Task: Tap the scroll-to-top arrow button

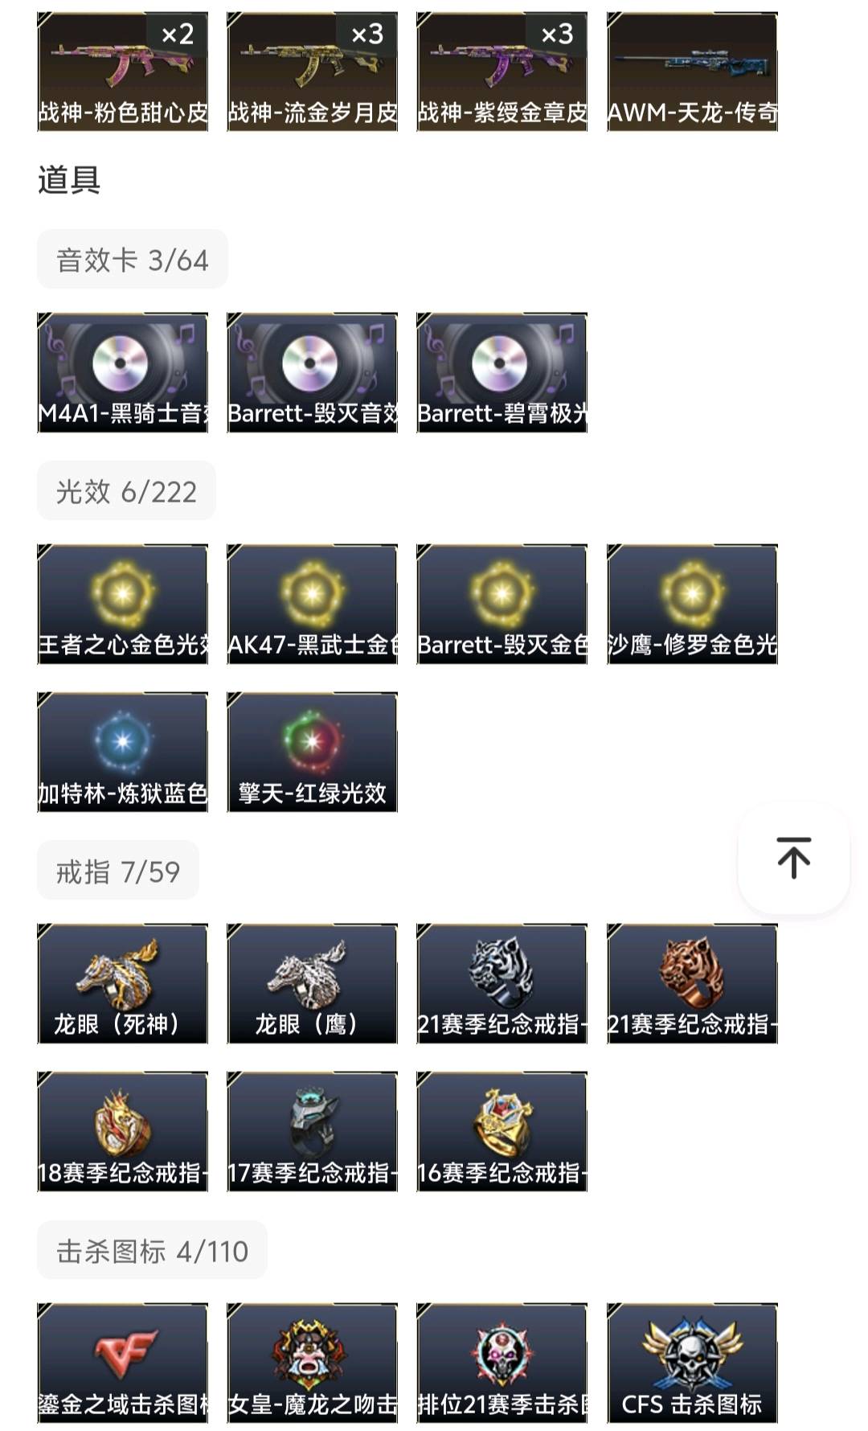Action: pos(793,858)
